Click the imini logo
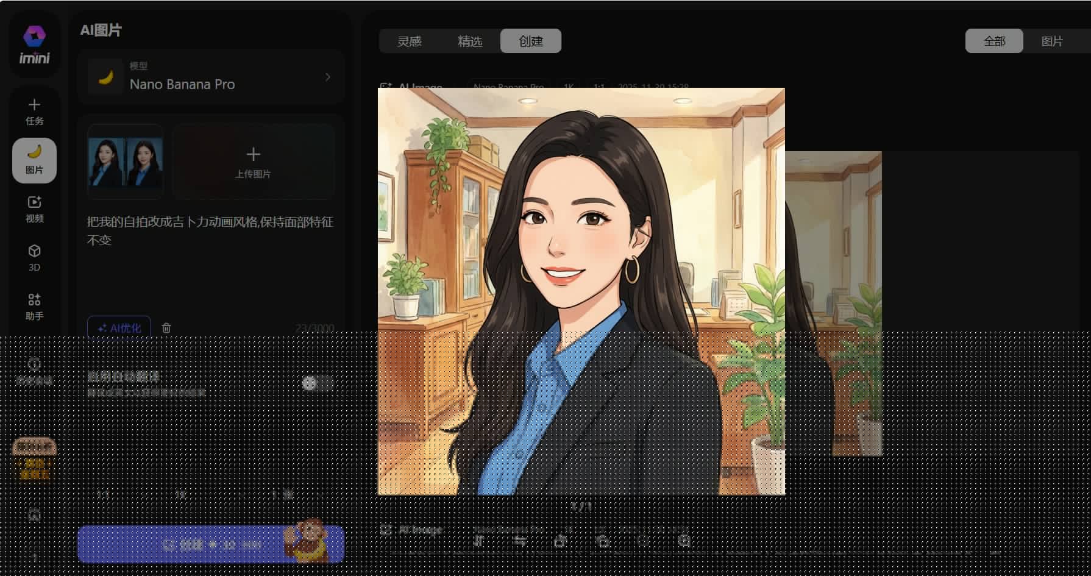 (x=34, y=46)
